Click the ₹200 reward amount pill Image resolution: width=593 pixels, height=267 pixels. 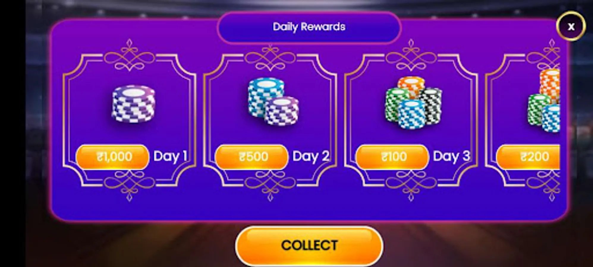[528, 157]
